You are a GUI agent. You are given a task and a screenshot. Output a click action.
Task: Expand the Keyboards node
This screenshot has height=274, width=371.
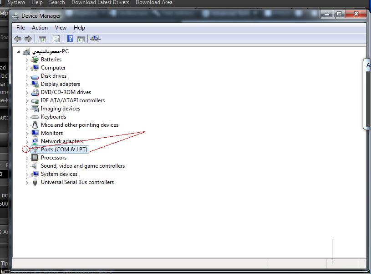click(x=27, y=117)
